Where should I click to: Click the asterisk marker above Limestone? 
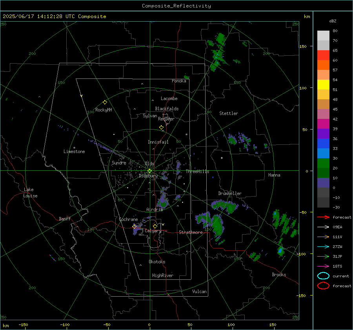click(74, 148)
